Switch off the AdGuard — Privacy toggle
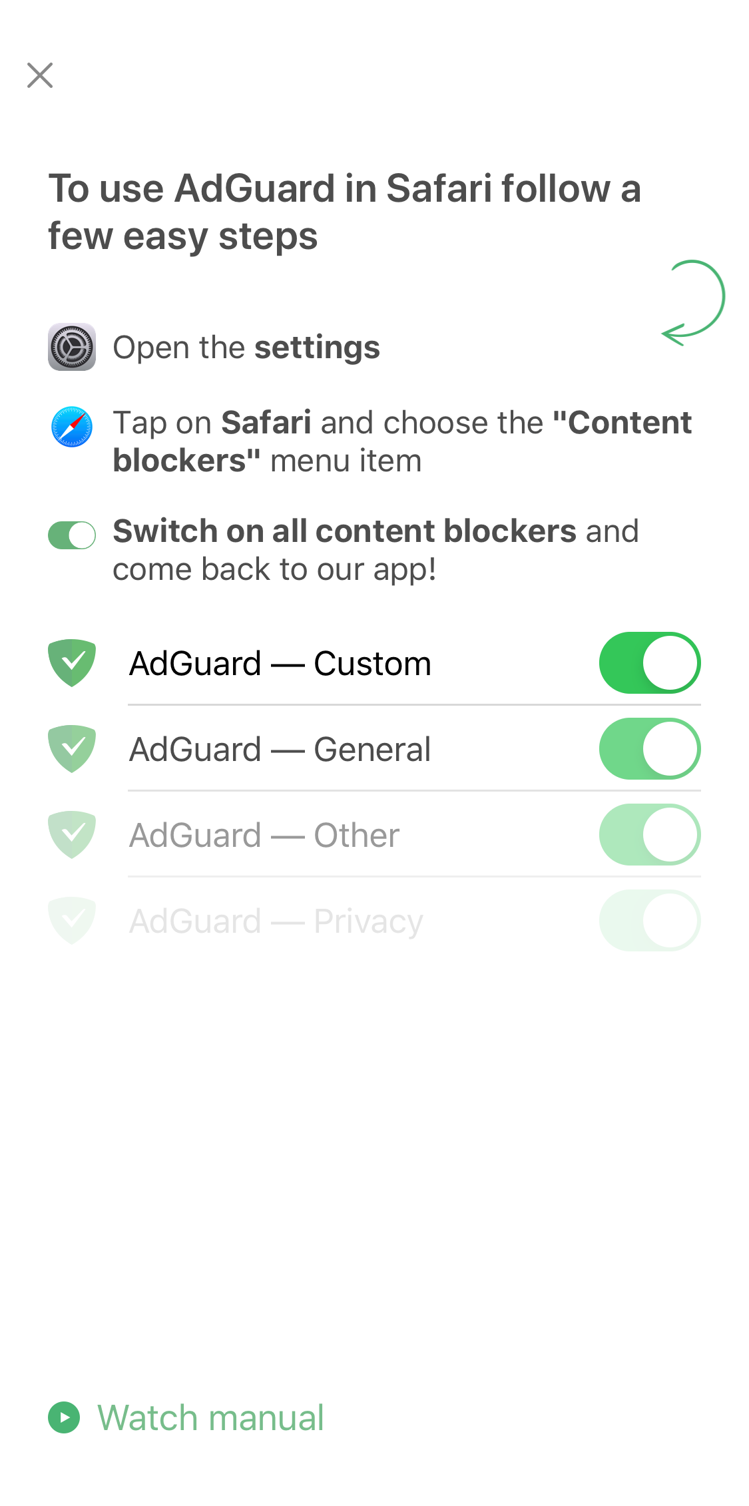 click(x=650, y=921)
